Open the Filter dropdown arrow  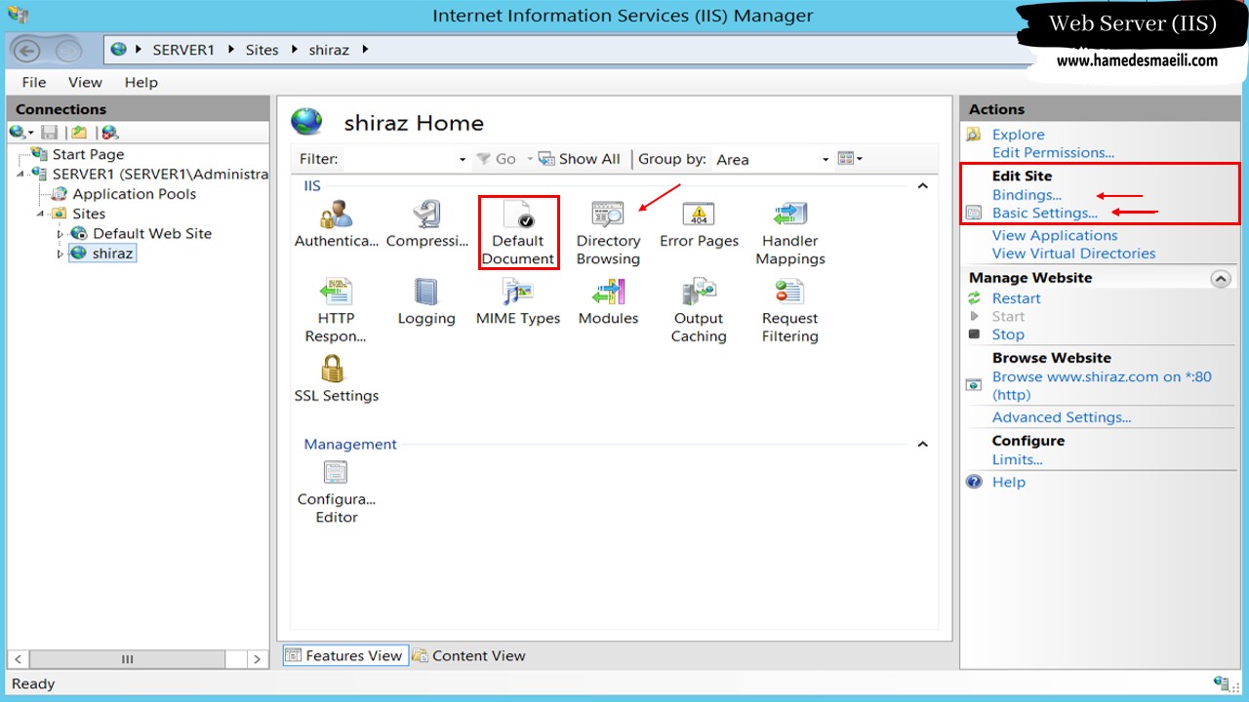pyautogui.click(x=463, y=159)
